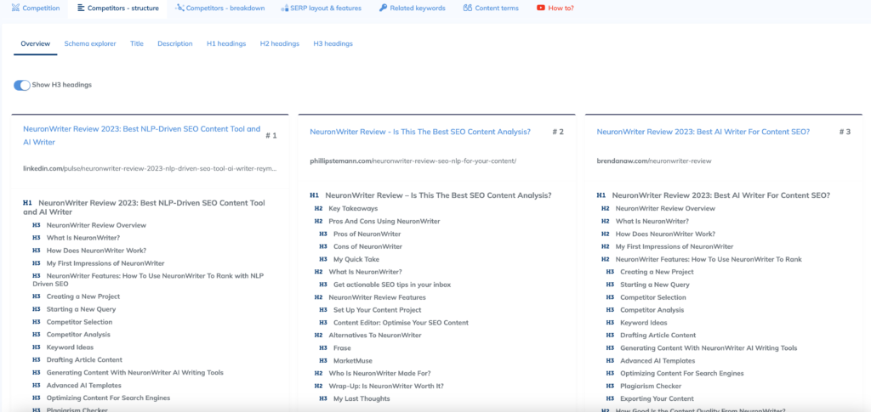Screen dimensions: 871x412
Task: Click the # 3 rank label
Action: click(845, 132)
